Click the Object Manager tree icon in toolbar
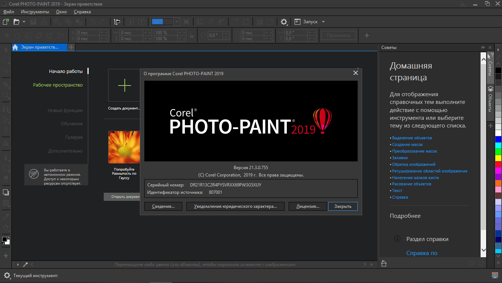The image size is (502, 283). tap(117, 22)
